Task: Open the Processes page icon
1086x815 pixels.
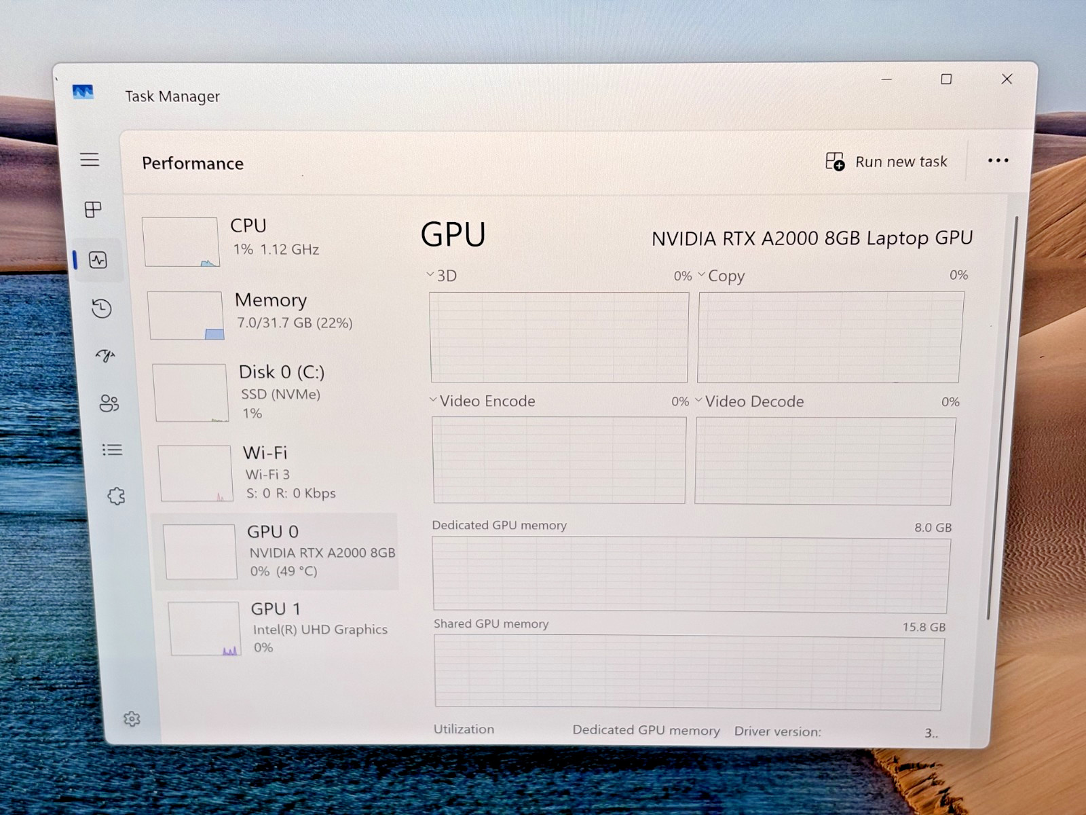Action: (93, 209)
